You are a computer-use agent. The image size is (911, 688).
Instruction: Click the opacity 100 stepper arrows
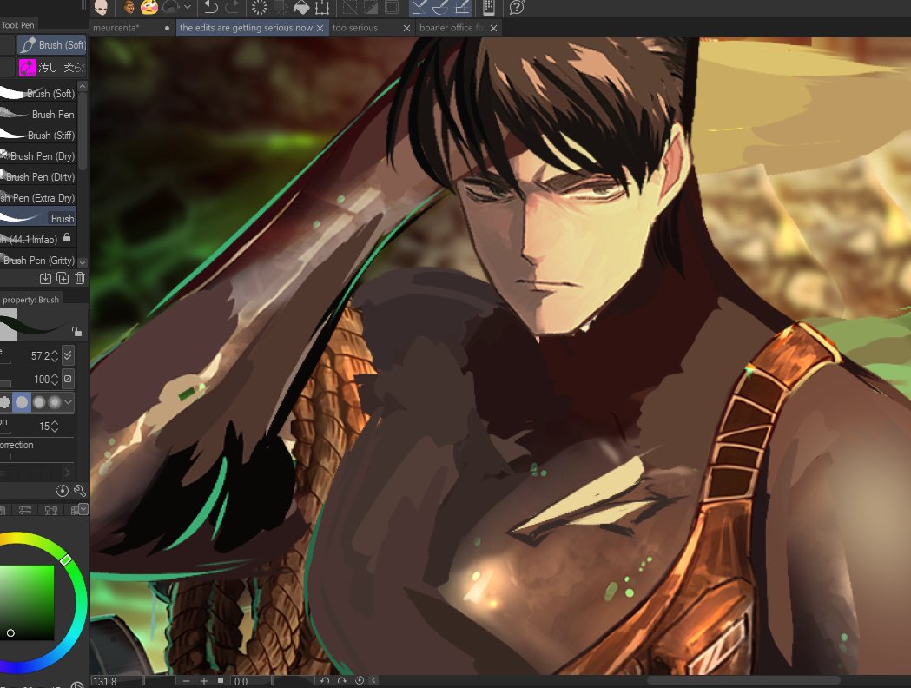55,380
